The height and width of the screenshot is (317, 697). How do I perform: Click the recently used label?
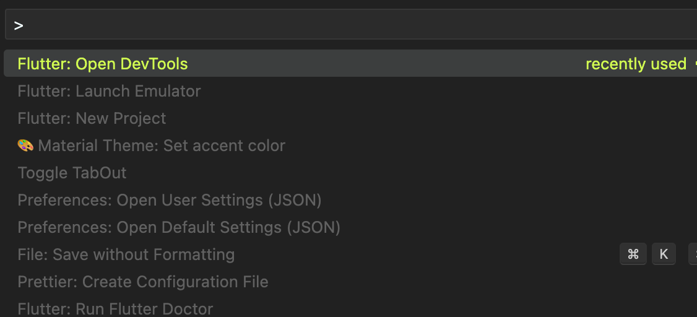pos(636,64)
